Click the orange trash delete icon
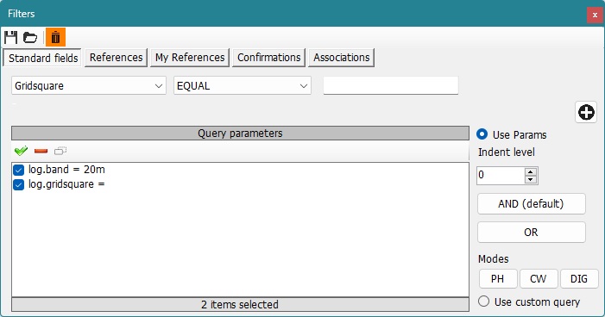This screenshot has height=317, width=605. point(55,37)
